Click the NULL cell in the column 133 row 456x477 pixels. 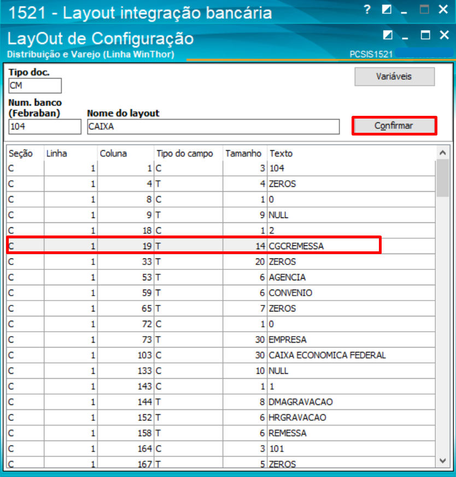[351, 371]
